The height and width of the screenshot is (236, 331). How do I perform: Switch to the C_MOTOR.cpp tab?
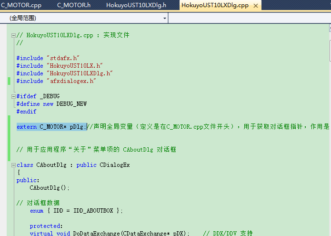tap(21, 5)
